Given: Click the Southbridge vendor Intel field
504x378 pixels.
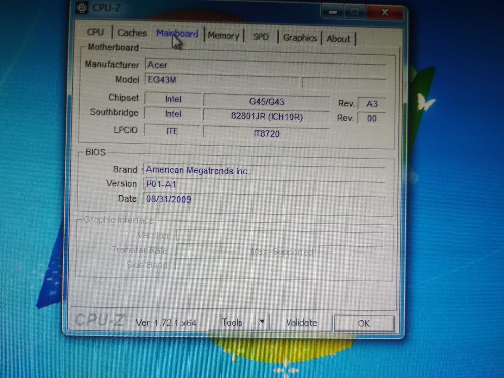Looking at the screenshot, I should click(173, 114).
